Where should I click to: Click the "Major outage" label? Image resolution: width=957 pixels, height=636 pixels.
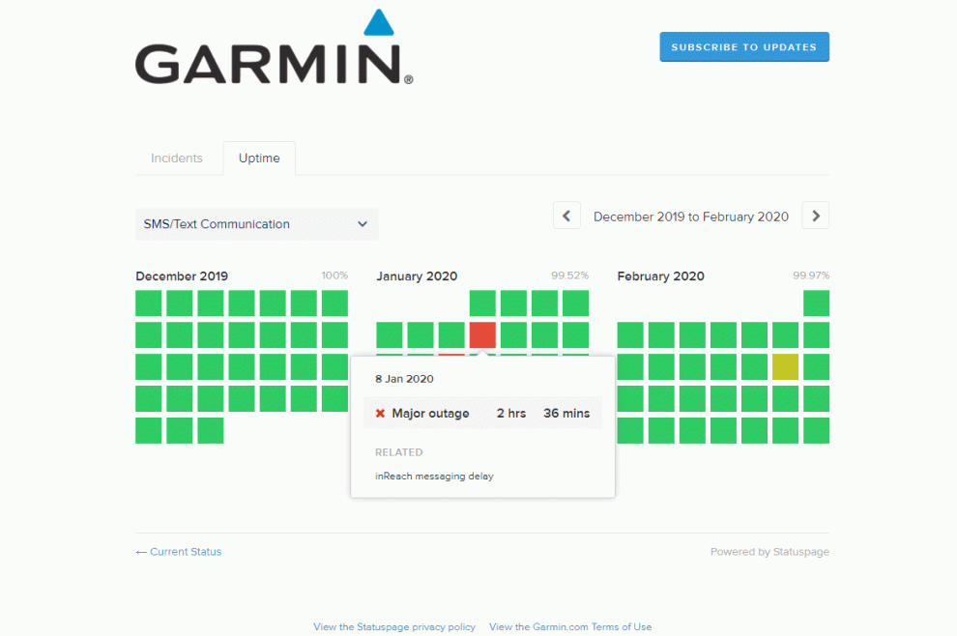click(x=430, y=414)
